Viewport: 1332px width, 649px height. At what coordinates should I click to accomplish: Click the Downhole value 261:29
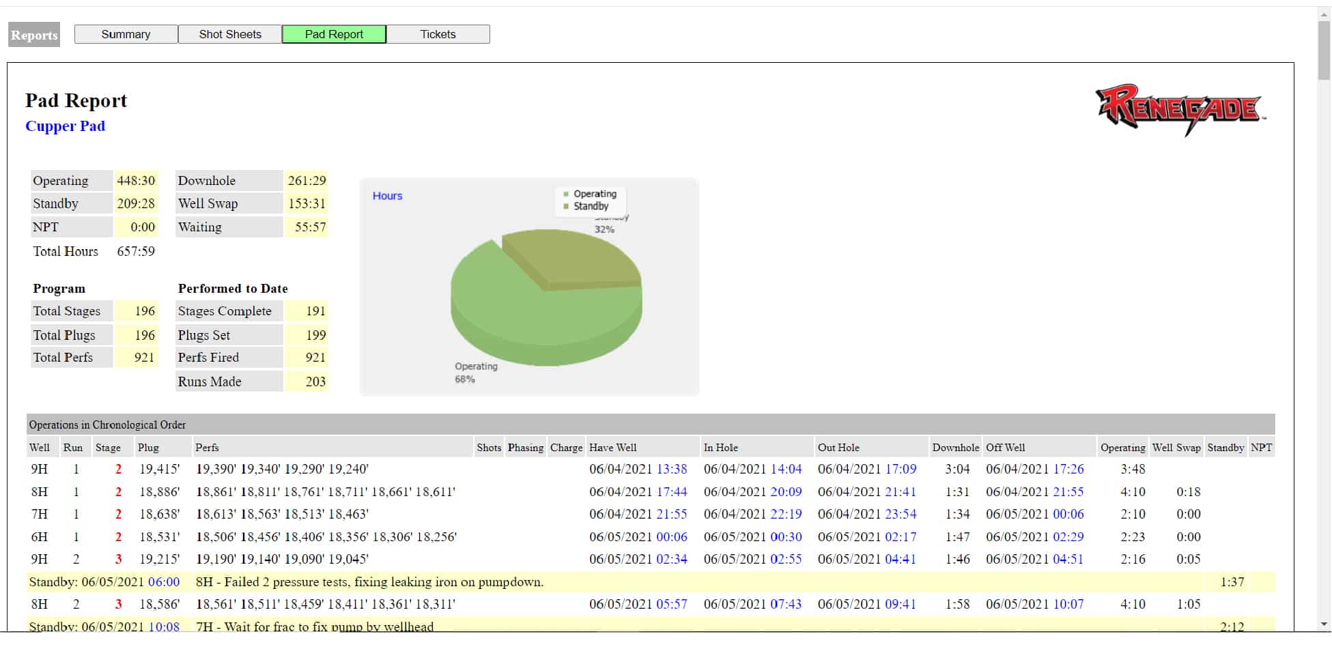point(307,181)
